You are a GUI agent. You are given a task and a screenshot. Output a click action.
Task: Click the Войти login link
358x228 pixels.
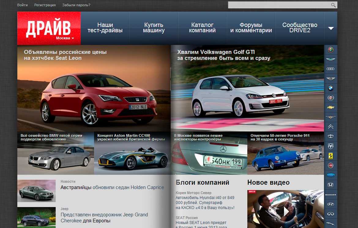pos(22,5)
